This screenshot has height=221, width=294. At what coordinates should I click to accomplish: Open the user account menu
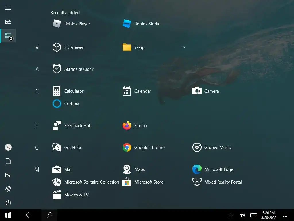tap(8, 147)
